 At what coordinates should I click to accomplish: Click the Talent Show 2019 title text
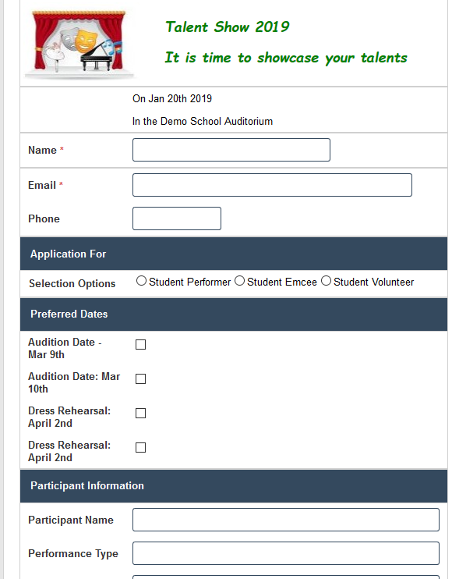point(227,27)
